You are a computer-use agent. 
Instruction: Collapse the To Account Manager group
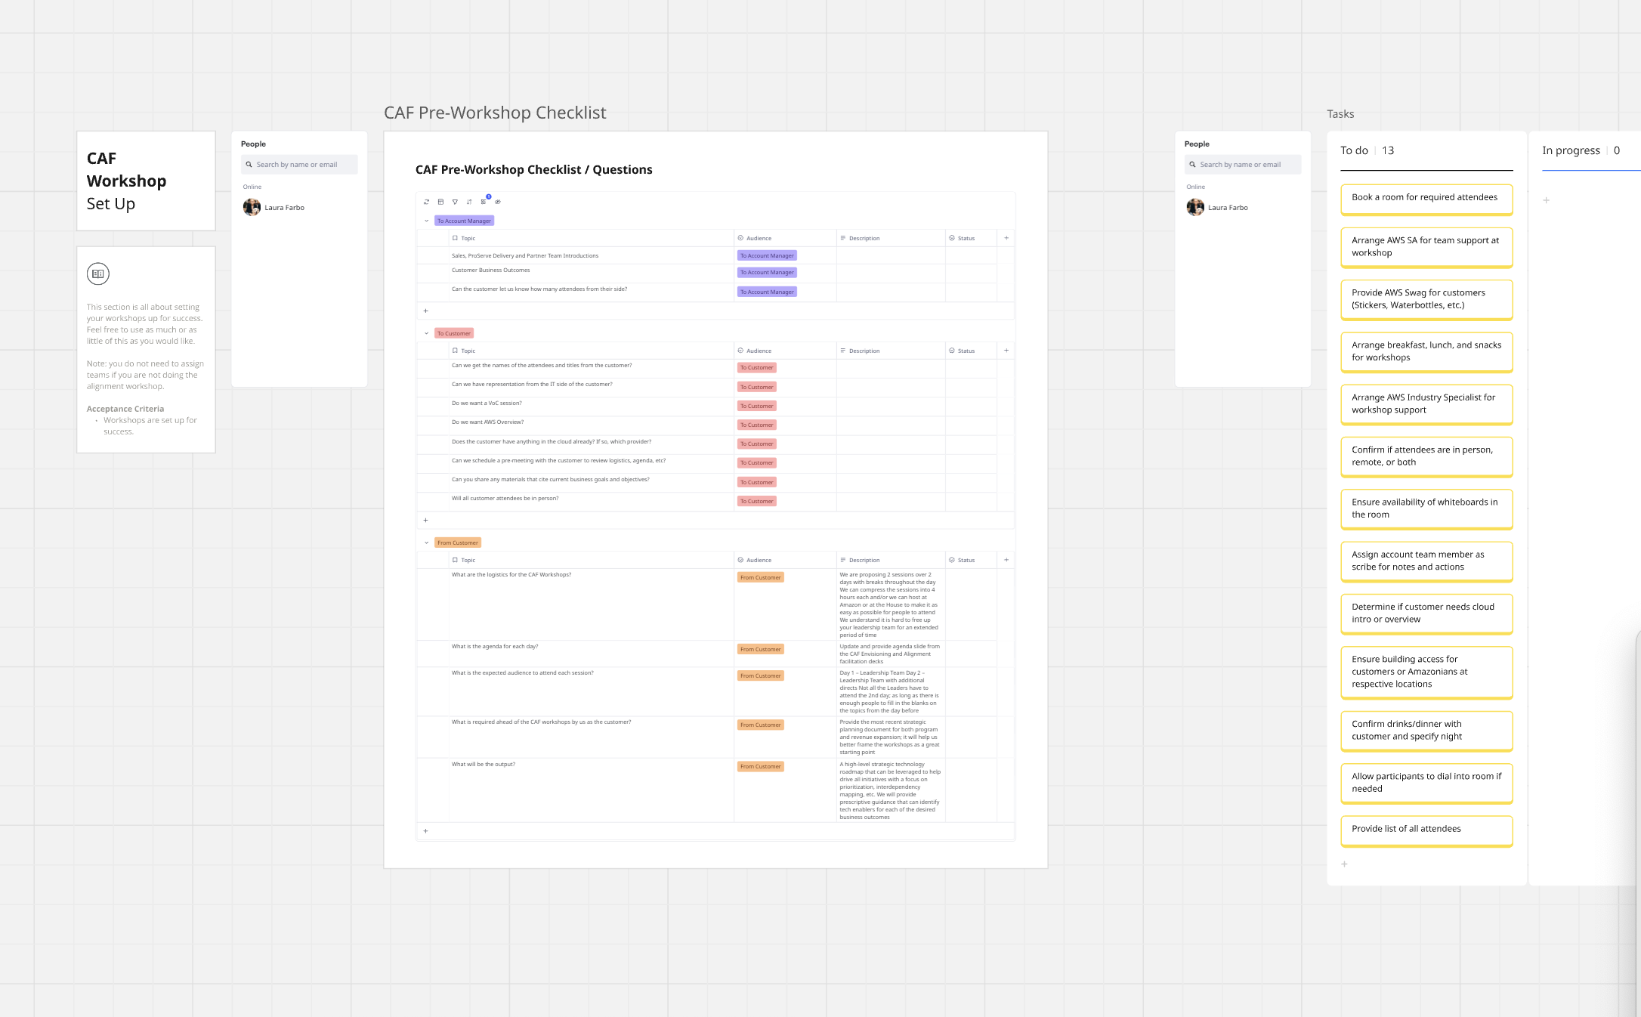[x=426, y=221]
